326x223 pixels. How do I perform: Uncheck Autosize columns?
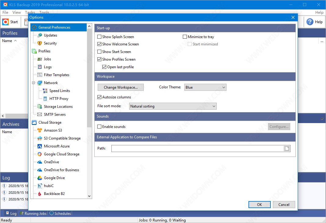pos(100,97)
